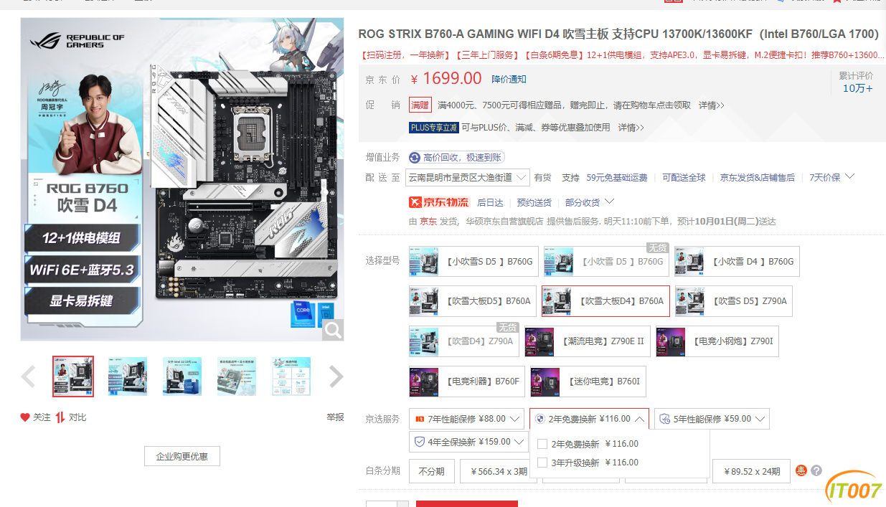Select first product thumbnail with spokesperson

[x=73, y=376]
